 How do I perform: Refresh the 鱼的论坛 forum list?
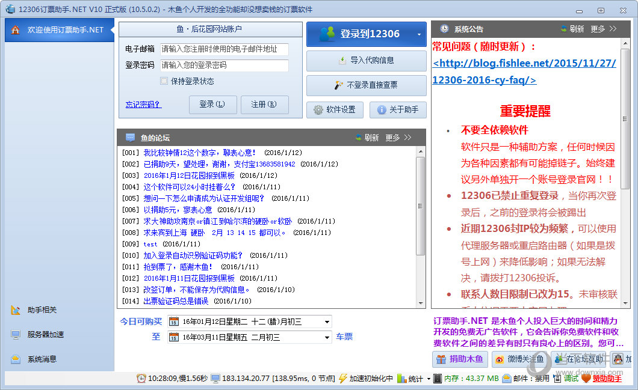click(367, 138)
